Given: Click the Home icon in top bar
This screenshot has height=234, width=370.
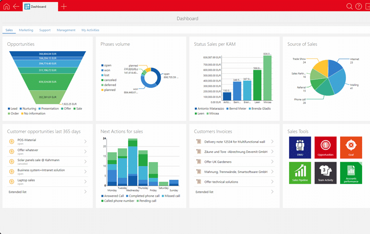Looking at the screenshot, I should pos(6,6).
